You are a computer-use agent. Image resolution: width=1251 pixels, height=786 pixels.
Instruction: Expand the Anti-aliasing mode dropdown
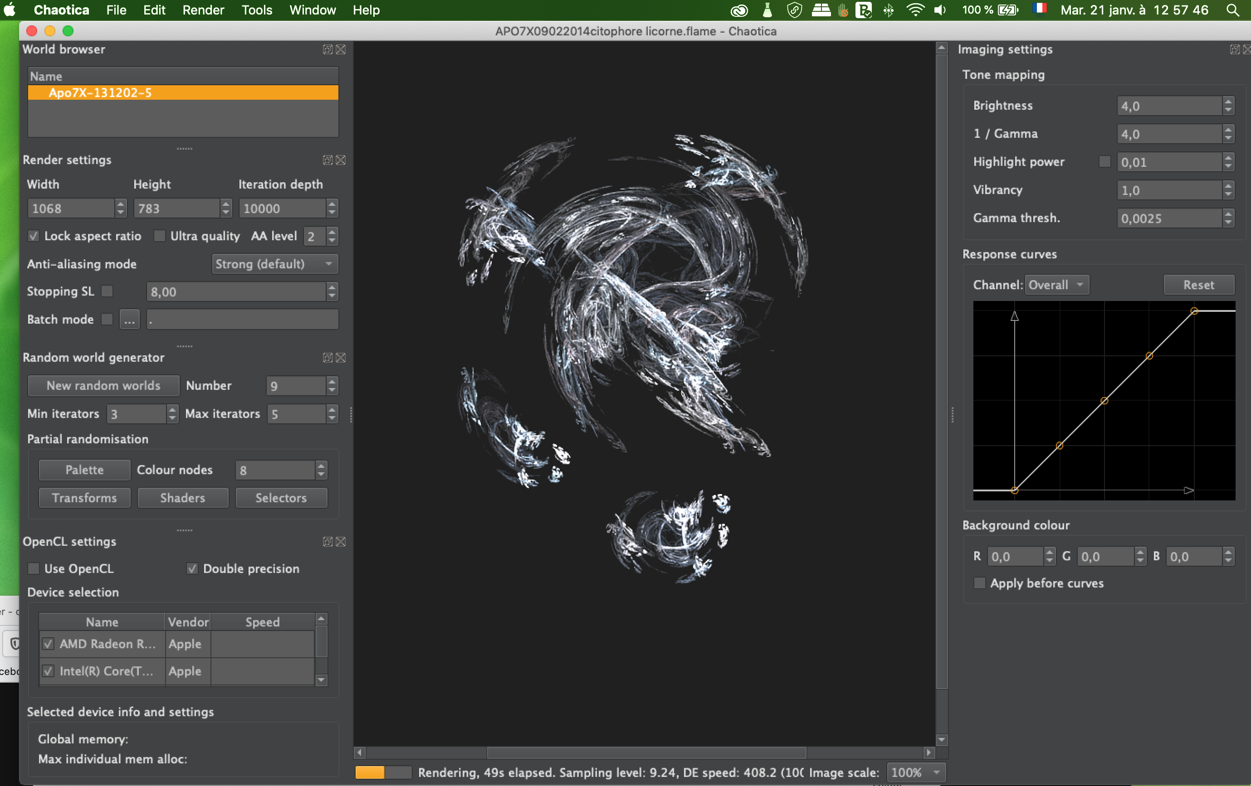[x=274, y=263]
